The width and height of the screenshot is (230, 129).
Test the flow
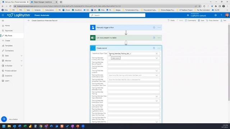(x=223, y=20)
